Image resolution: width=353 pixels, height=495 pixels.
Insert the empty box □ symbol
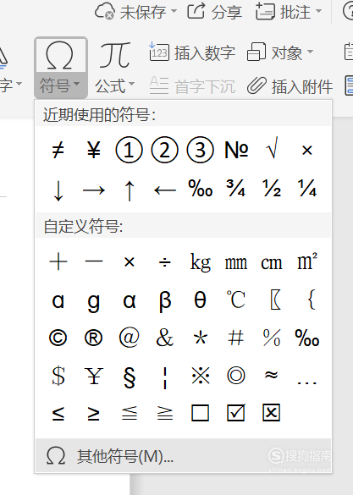coord(201,413)
